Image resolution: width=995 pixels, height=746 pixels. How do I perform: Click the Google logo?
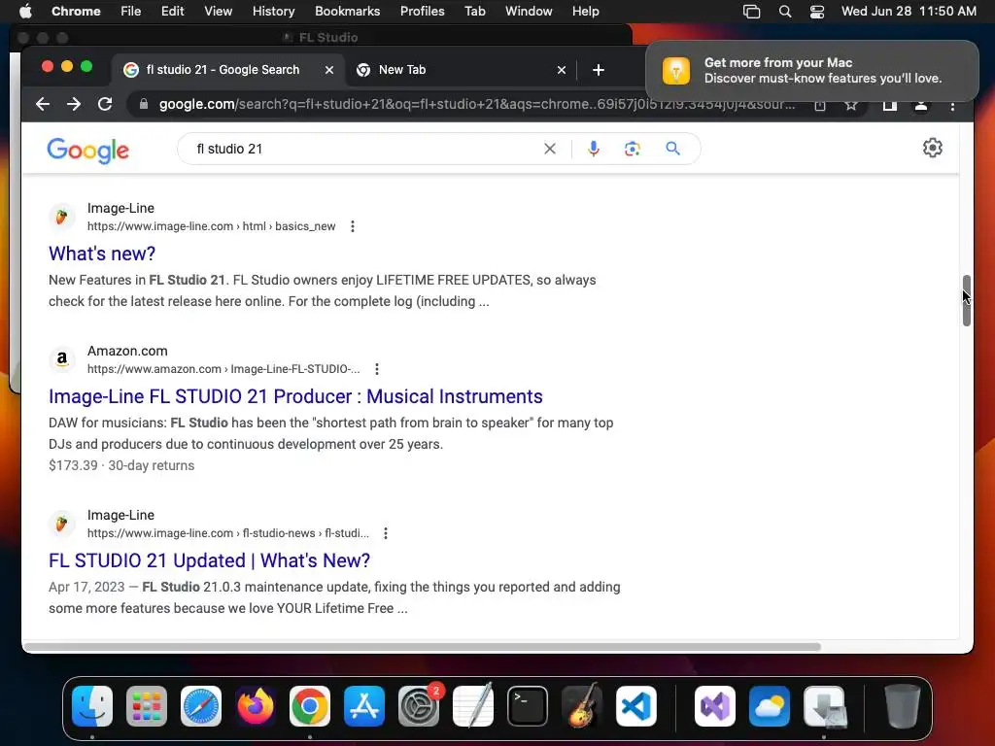click(x=88, y=151)
